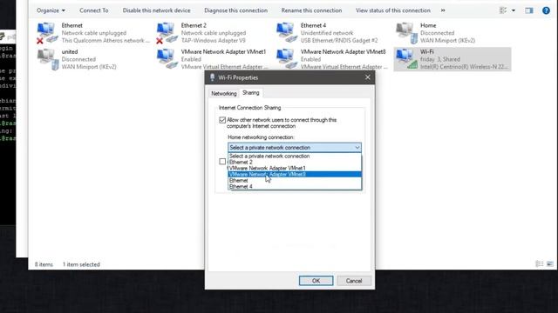Switch to the Networking tab

(x=224, y=93)
